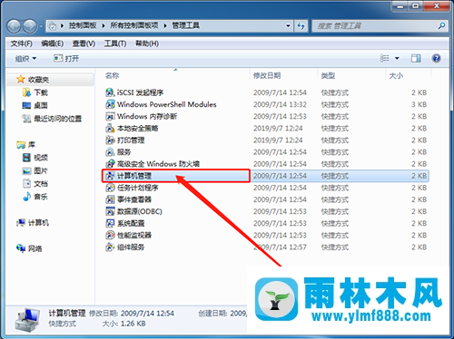
Task: Click the Back navigation arrow
Action: tap(14, 26)
